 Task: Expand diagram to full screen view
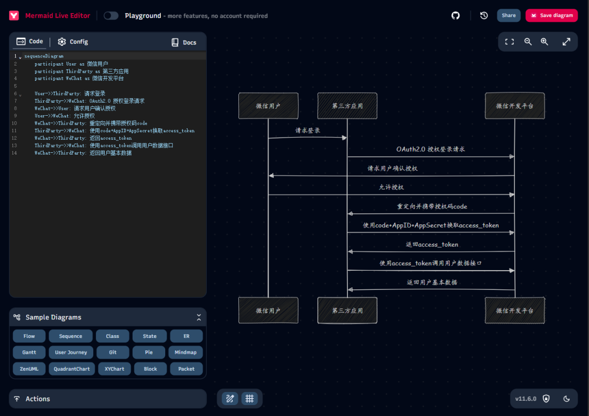[x=567, y=41]
